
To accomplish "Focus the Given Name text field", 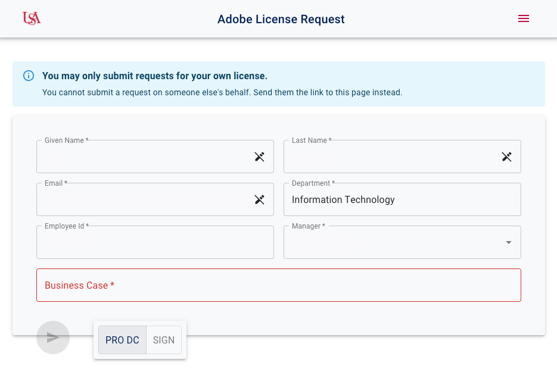I will click(x=143, y=158).
